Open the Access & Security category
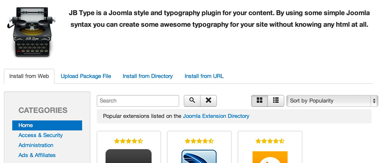This screenshot has height=163, width=381. coord(41,135)
